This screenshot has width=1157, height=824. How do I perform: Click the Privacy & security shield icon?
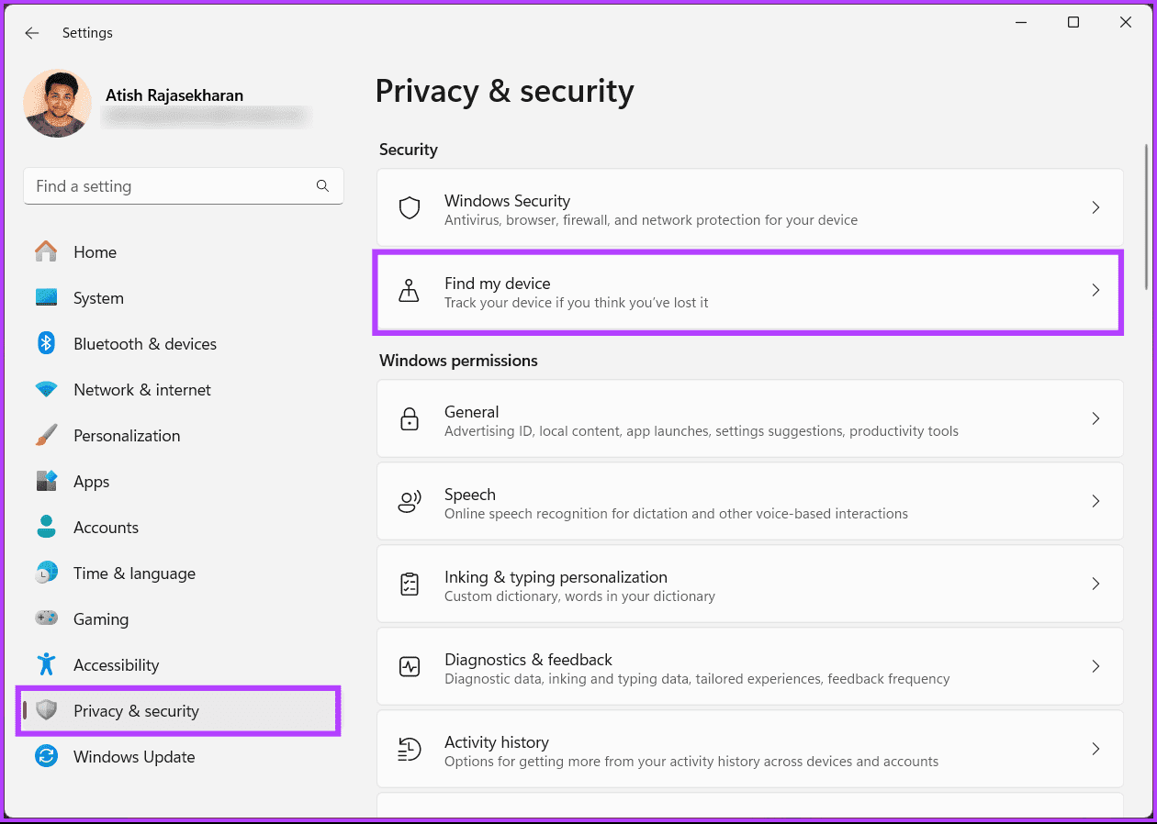(x=46, y=710)
